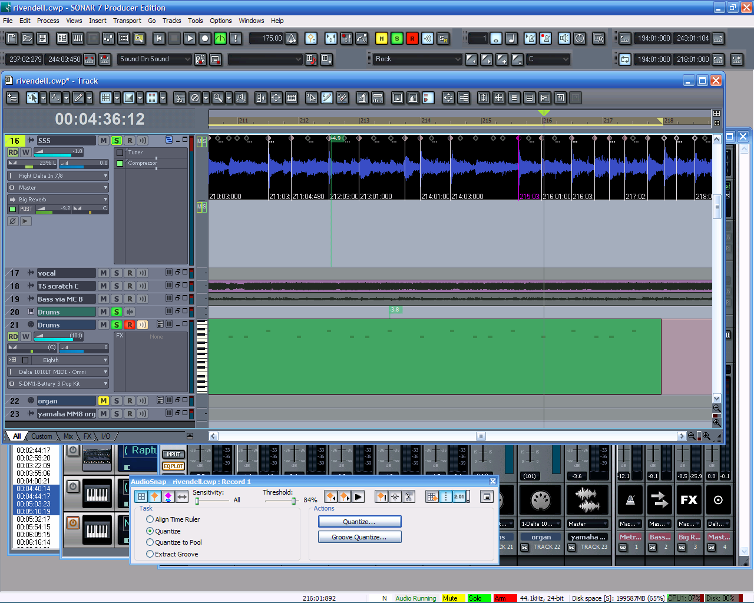Adjust the AudioSnap Threshold slider
754x603 pixels.
pos(293,501)
